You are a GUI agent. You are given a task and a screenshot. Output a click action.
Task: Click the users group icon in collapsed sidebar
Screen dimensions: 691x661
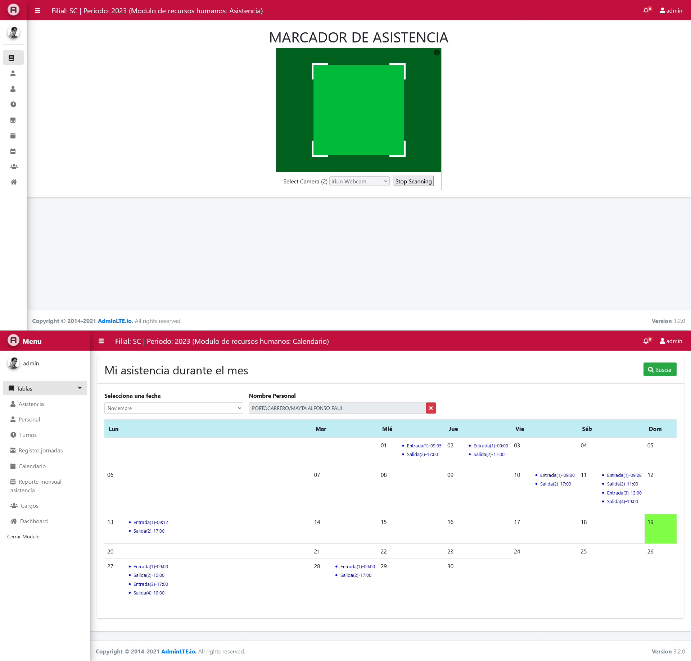pyautogui.click(x=13, y=167)
